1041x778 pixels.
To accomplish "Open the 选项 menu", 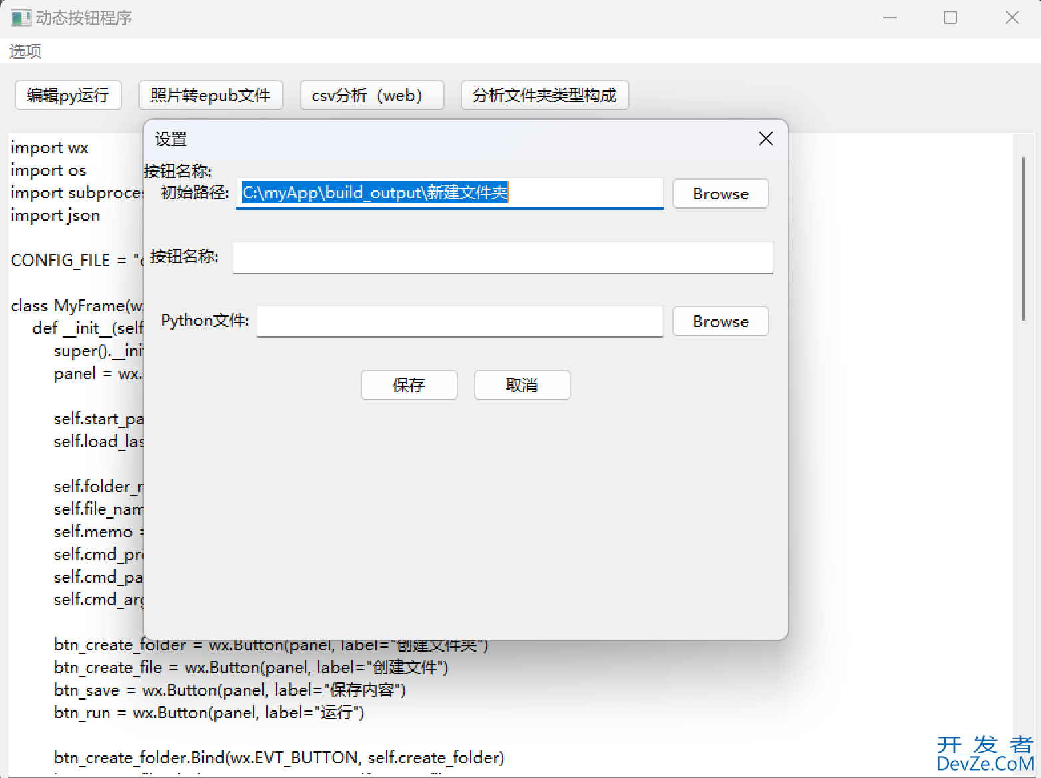I will (x=25, y=51).
